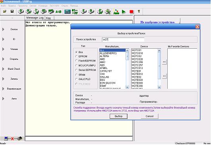Select the EPROM type radio button
Image resolution: width=211 pixels, height=145 pixels.
point(76,56)
